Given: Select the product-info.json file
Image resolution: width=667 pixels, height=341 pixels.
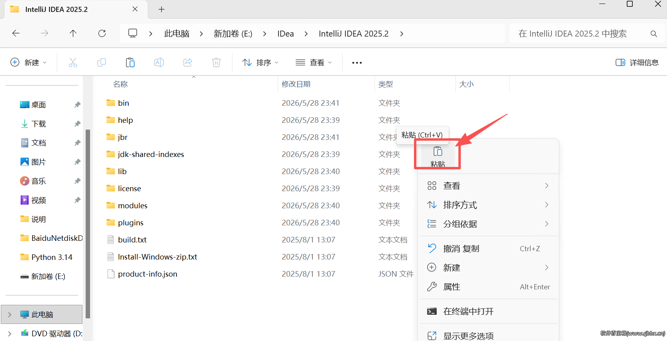Looking at the screenshot, I should (x=147, y=274).
